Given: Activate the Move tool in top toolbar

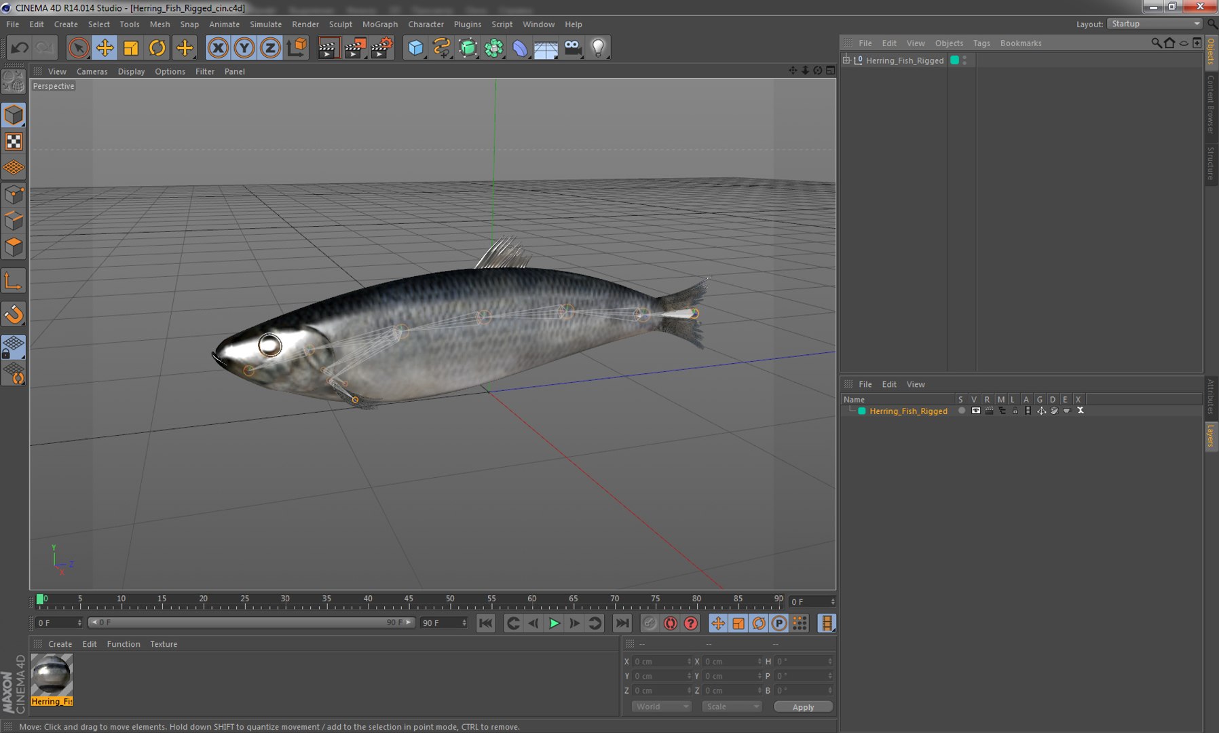Looking at the screenshot, I should [x=105, y=48].
